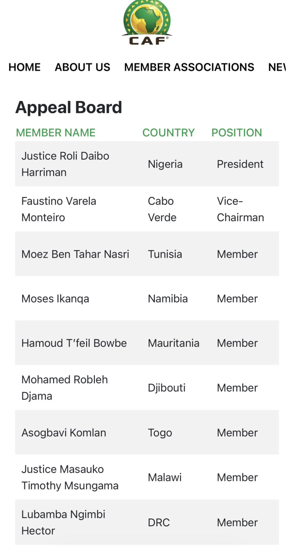This screenshot has width=294, height=547.
Task: Select Faustino Varela Monteiro name
Action: pyautogui.click(x=59, y=209)
